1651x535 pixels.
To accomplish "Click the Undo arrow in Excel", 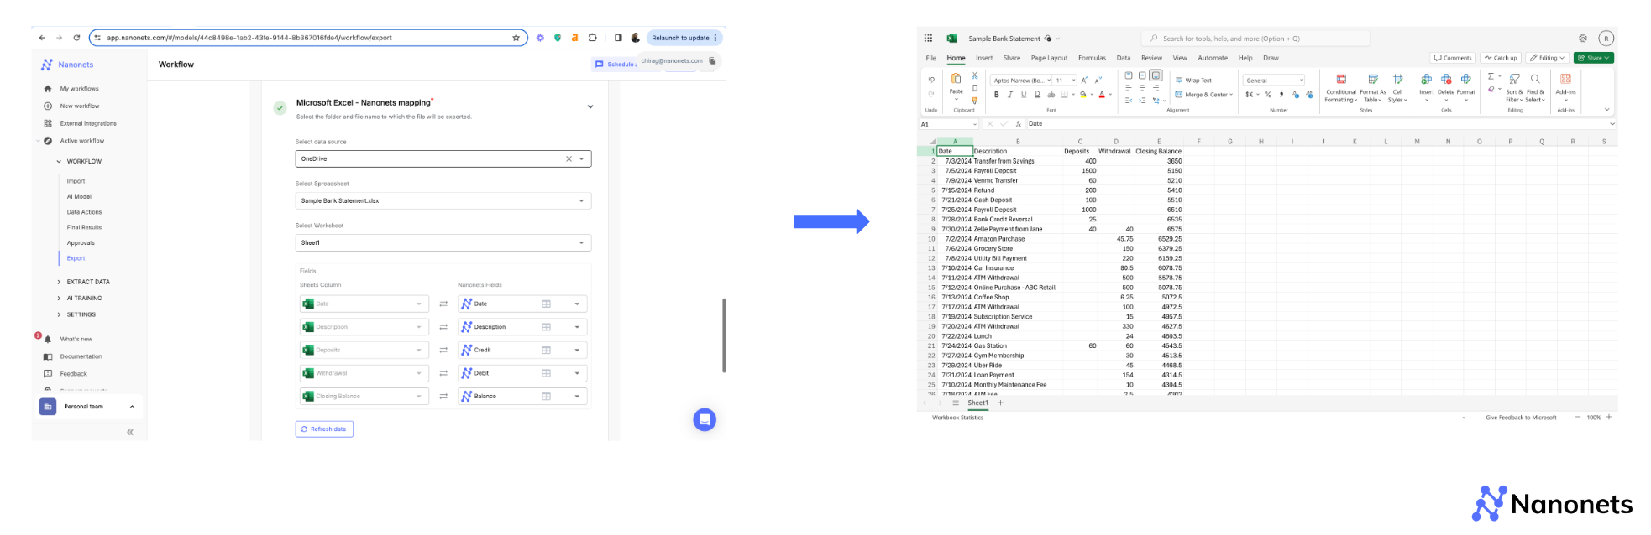I will tap(931, 81).
